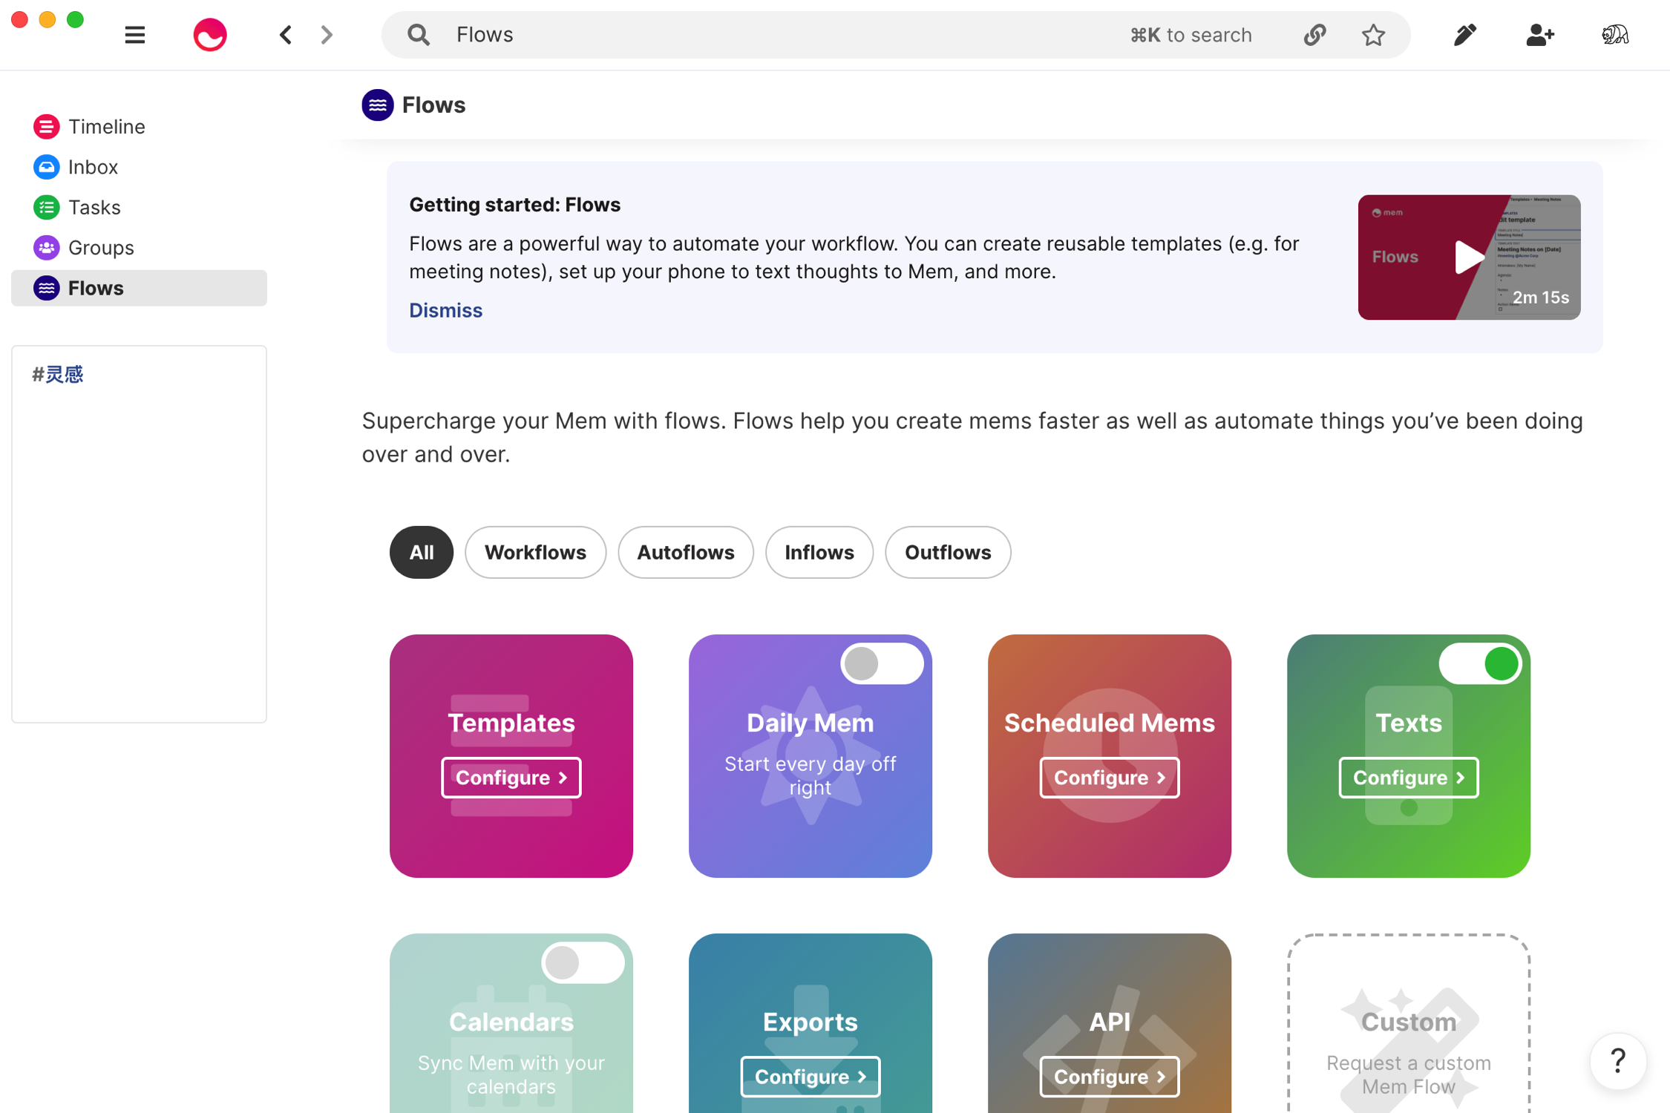Open Exports Configure chevron button

810,1076
